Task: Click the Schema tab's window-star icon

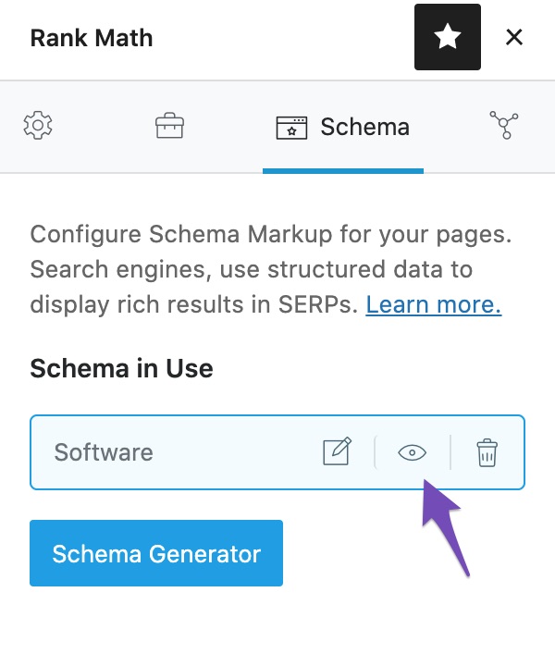Action: pos(291,127)
